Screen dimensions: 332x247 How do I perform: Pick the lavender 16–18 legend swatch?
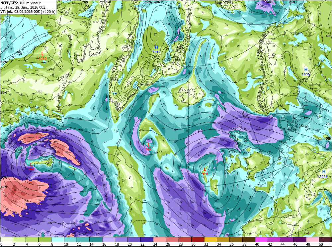(109, 239)
